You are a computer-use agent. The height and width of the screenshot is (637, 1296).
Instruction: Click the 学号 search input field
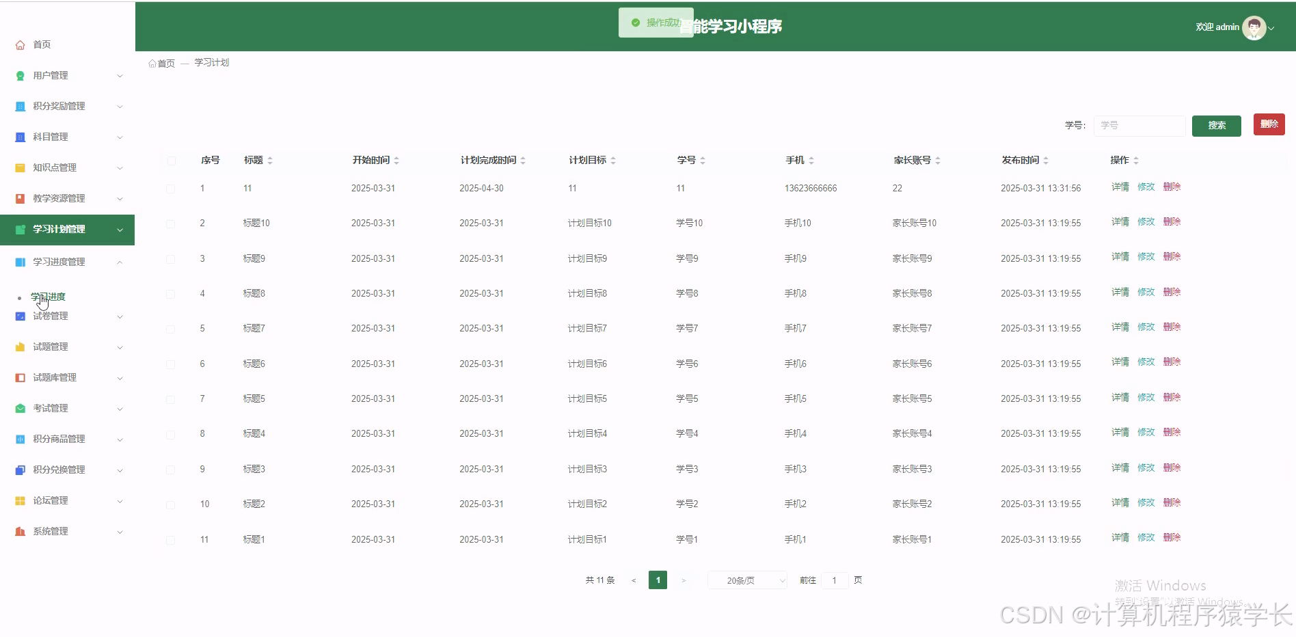coord(1139,124)
